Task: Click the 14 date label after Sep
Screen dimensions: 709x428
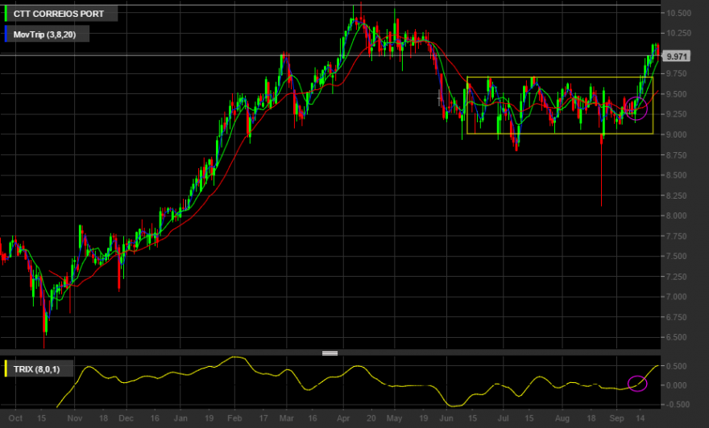Action: [641, 418]
